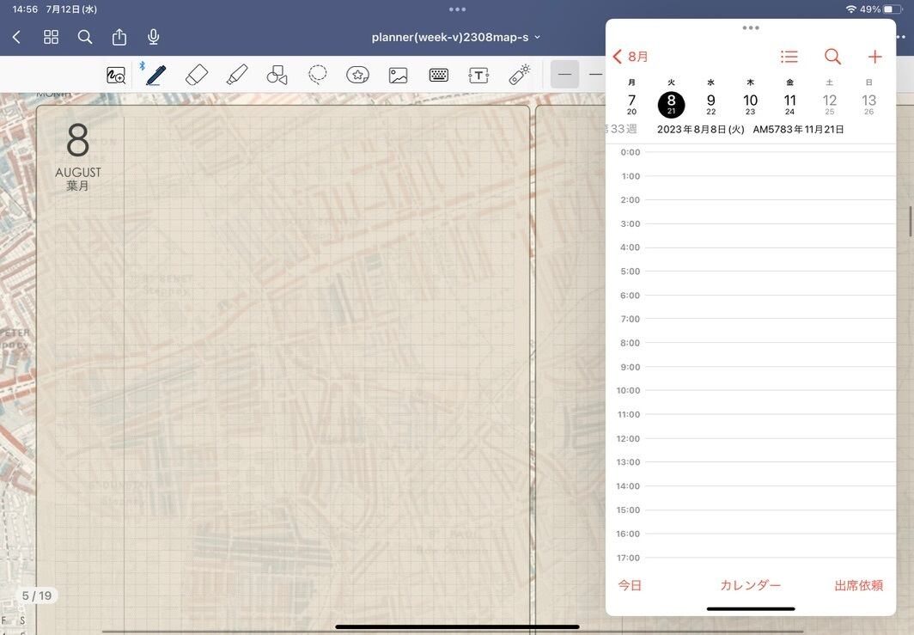Open the 出席依頼 inbox tab
914x635 pixels.
click(858, 585)
